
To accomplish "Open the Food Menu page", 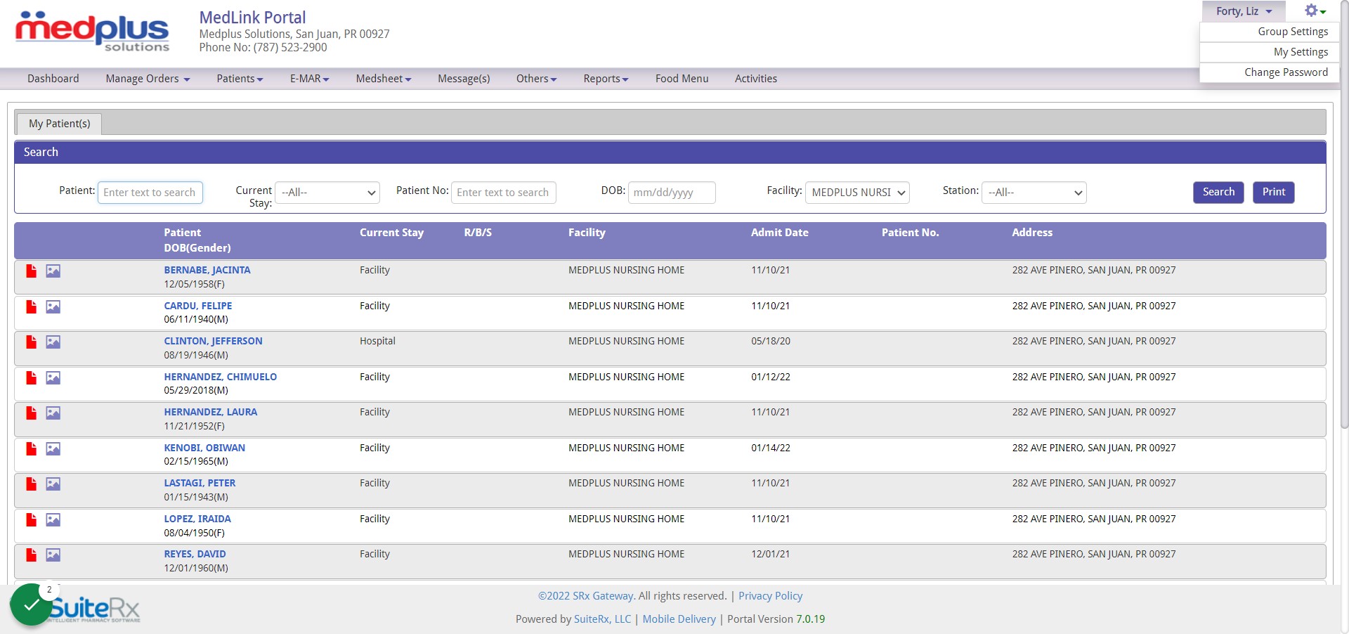I will click(x=682, y=79).
